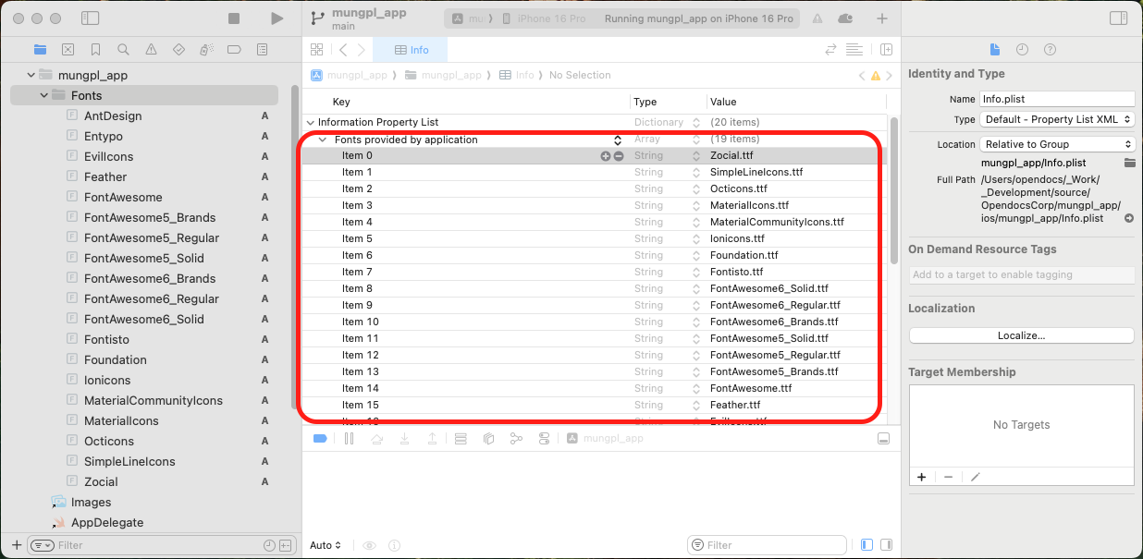The height and width of the screenshot is (559, 1143).
Task: Open Debug Memory Graph icon
Action: click(x=516, y=439)
